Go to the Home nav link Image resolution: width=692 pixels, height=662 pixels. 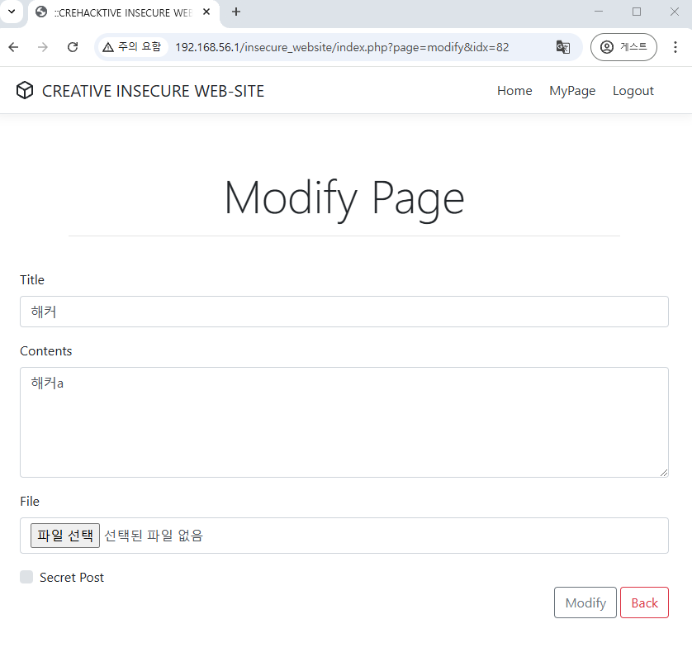[514, 91]
